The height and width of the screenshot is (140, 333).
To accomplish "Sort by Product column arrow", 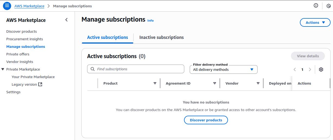I will (x=155, y=83).
